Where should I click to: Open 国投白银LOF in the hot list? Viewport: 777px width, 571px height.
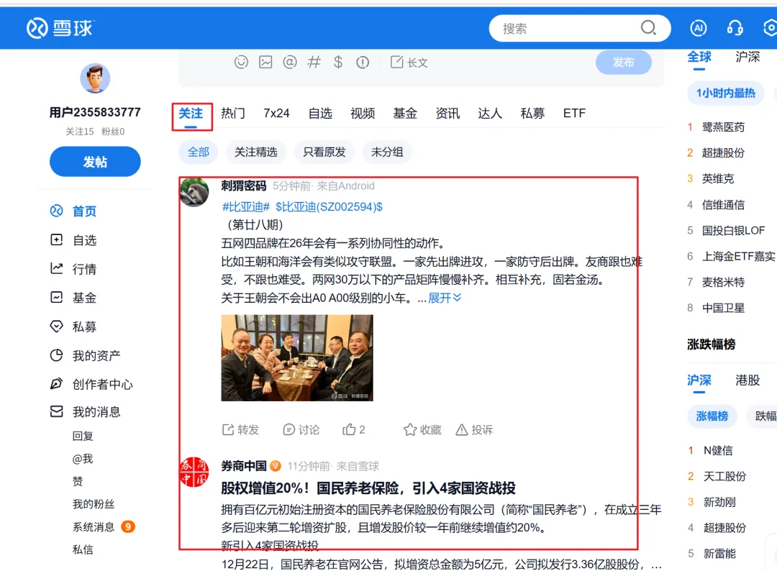733,230
